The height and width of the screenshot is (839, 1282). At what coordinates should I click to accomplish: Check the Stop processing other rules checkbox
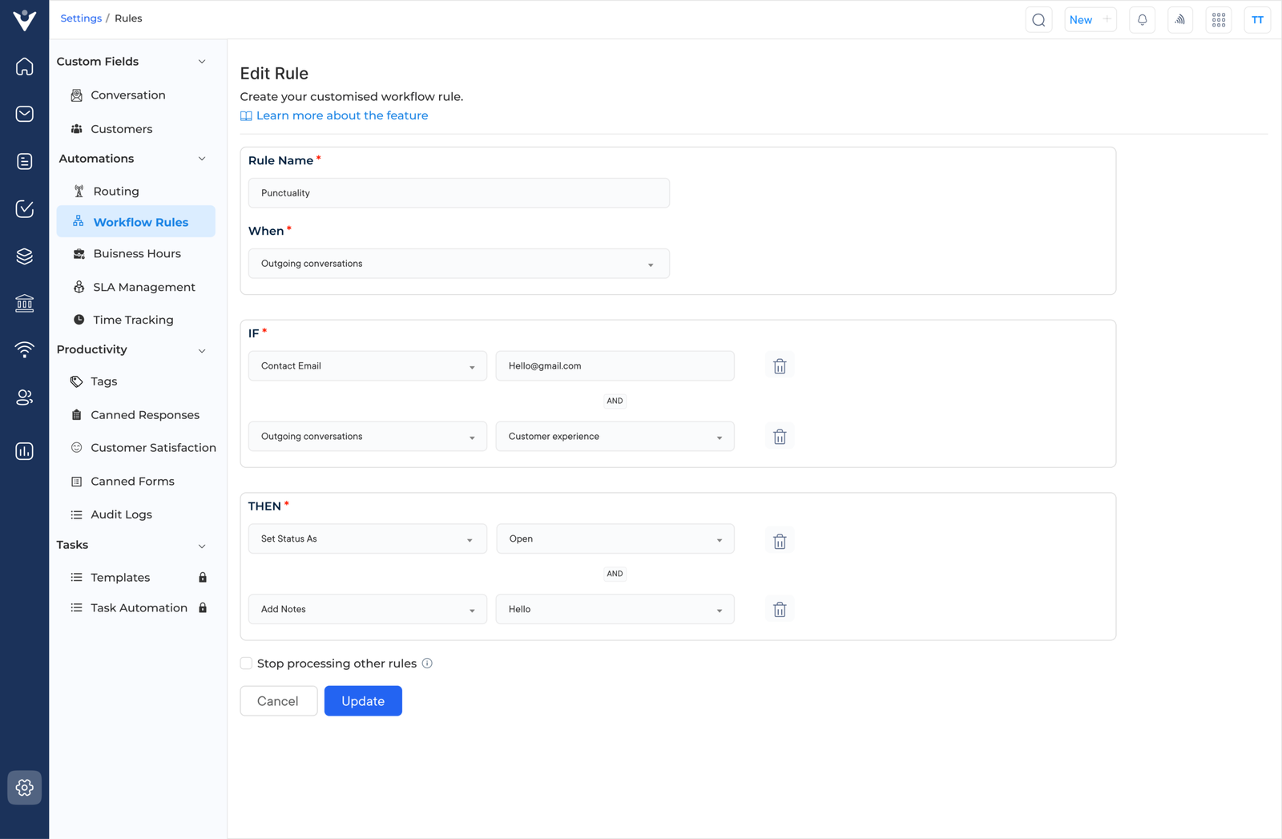point(246,664)
